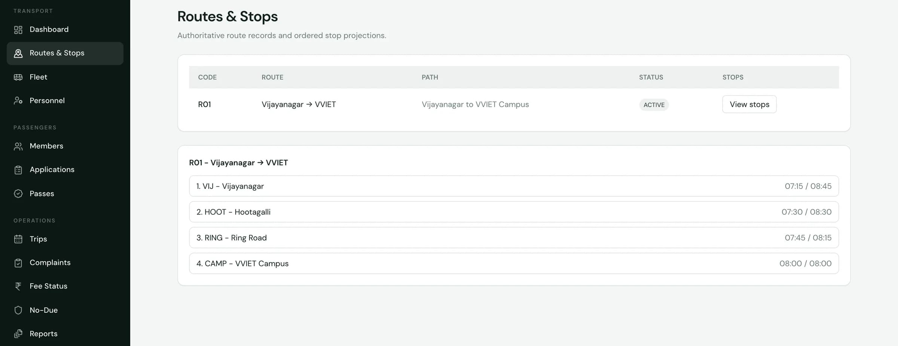Click the CODE column header
Screen dimensions: 898x346
tap(207, 77)
